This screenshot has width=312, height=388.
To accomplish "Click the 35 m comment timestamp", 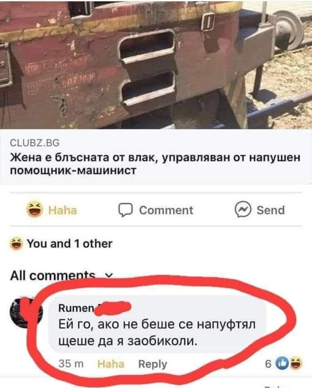I will (71, 364).
